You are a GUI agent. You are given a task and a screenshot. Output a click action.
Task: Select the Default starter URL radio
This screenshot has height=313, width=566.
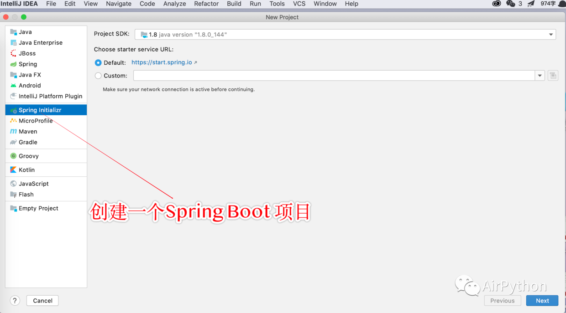[x=98, y=62]
